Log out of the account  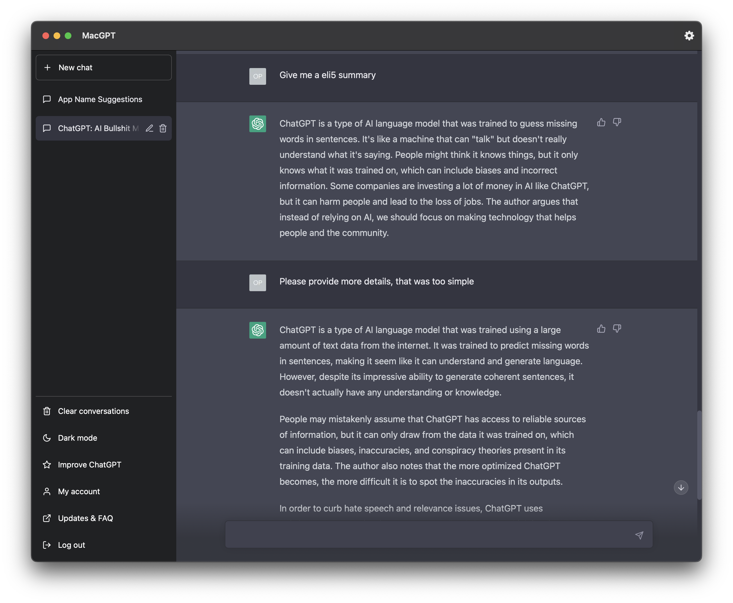tap(103, 545)
